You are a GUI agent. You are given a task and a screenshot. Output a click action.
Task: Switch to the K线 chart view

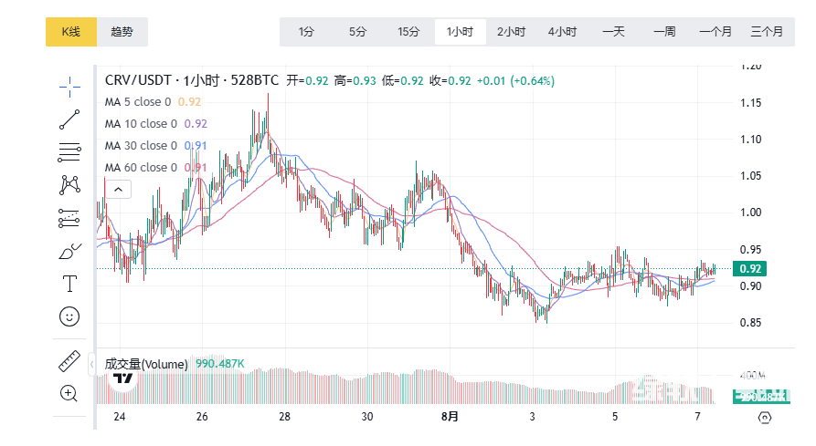[71, 32]
